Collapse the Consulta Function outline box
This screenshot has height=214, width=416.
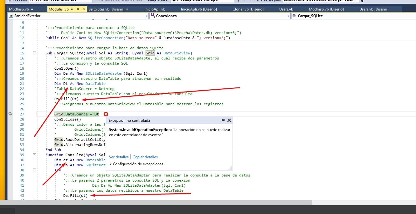[x=34, y=155]
